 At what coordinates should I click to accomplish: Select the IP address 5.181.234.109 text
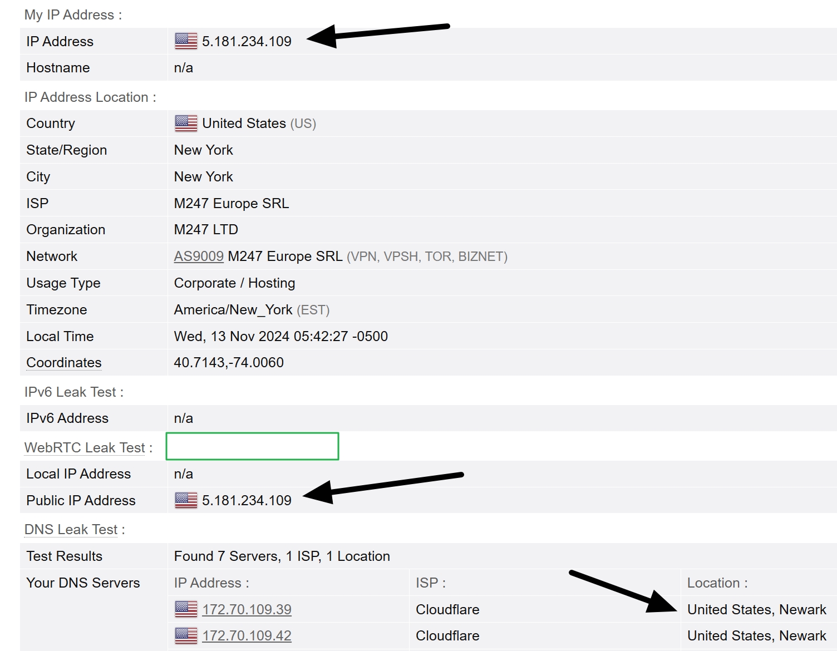[248, 41]
